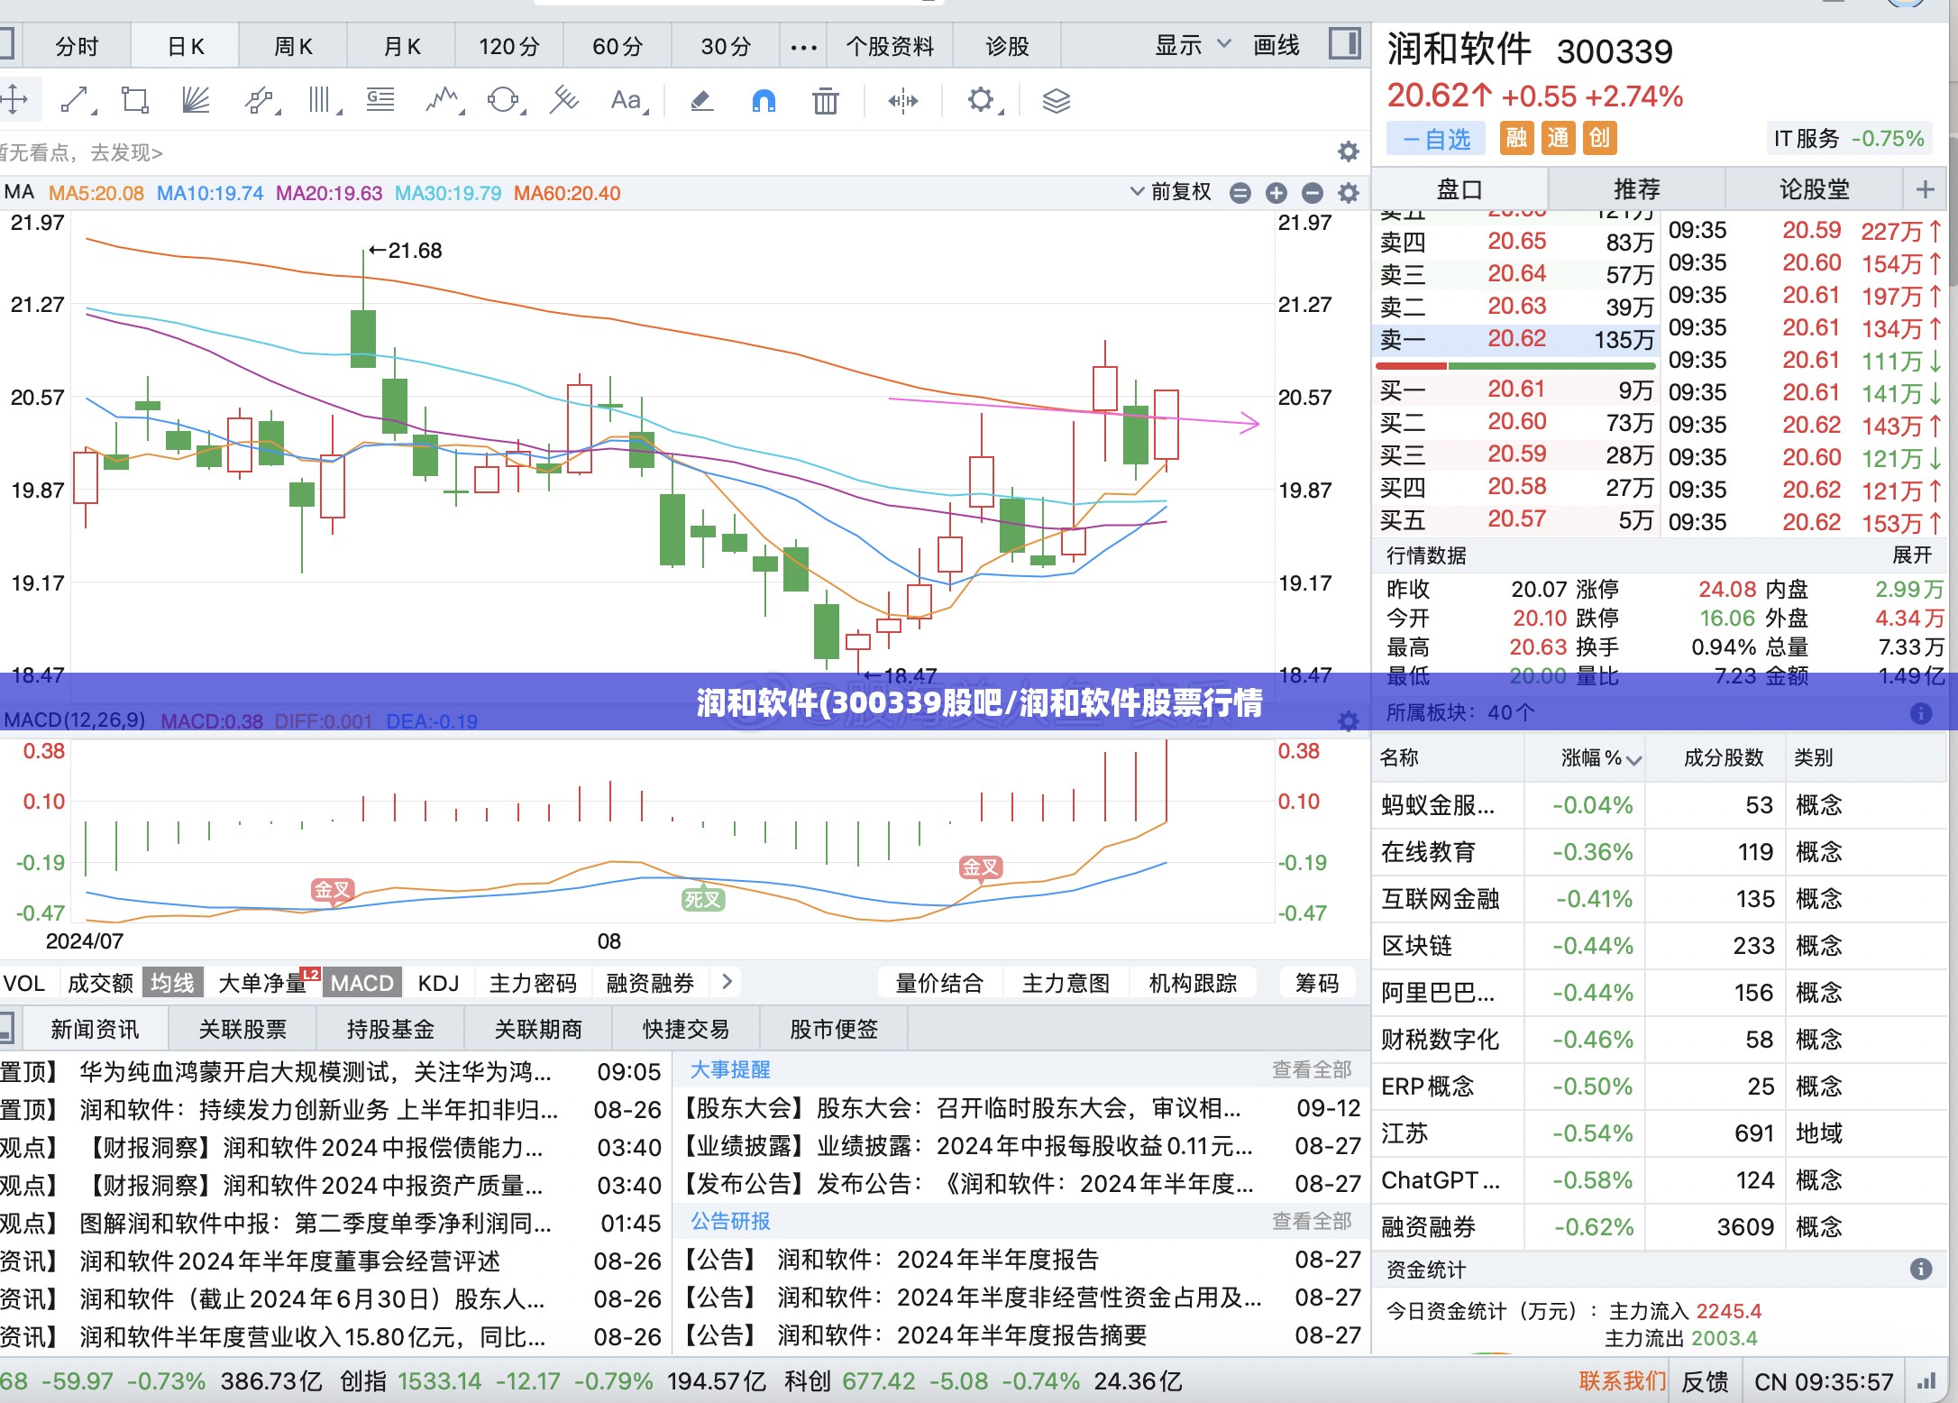Switch to the 周K chart tab
Screen dimensions: 1958x1403
(x=293, y=46)
